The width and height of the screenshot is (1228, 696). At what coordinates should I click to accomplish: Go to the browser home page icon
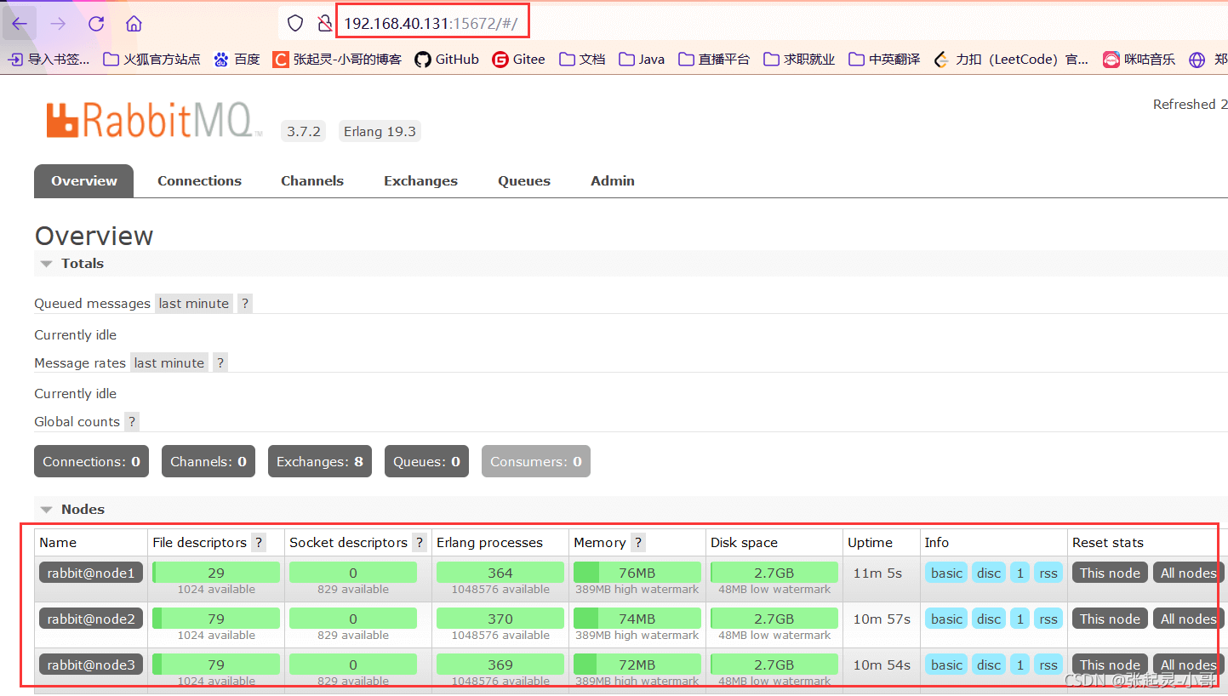134,23
